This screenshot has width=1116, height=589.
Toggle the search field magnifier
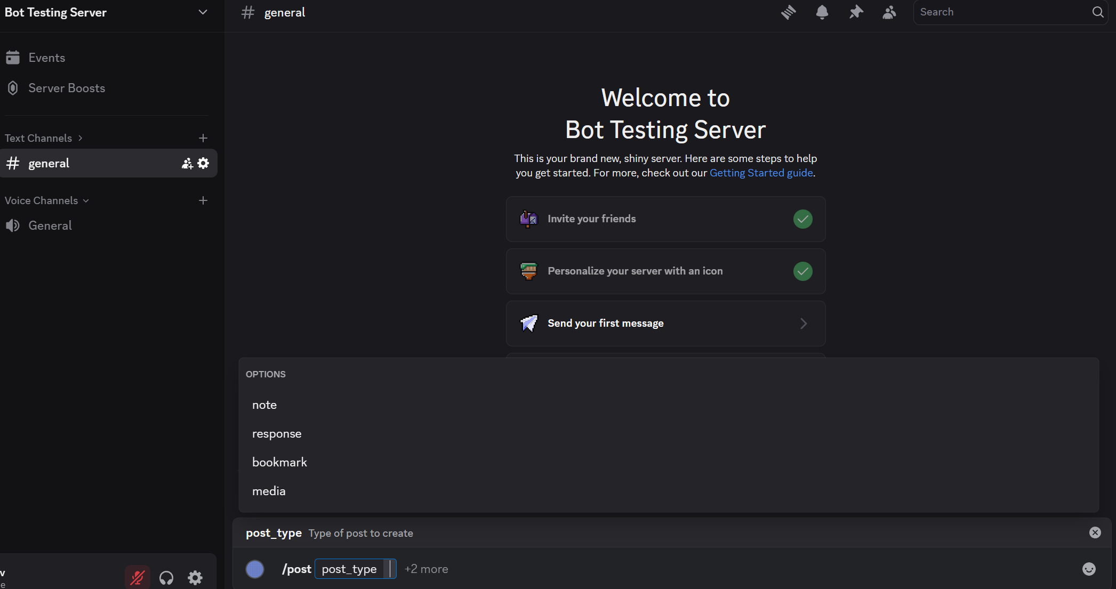coord(1097,12)
